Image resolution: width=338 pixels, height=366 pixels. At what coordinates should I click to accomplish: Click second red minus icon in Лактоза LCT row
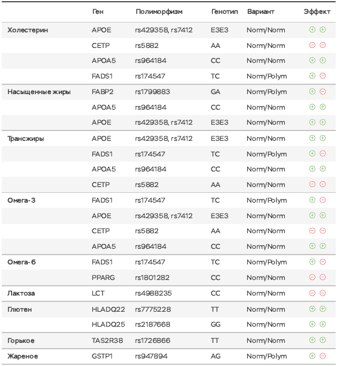click(323, 293)
